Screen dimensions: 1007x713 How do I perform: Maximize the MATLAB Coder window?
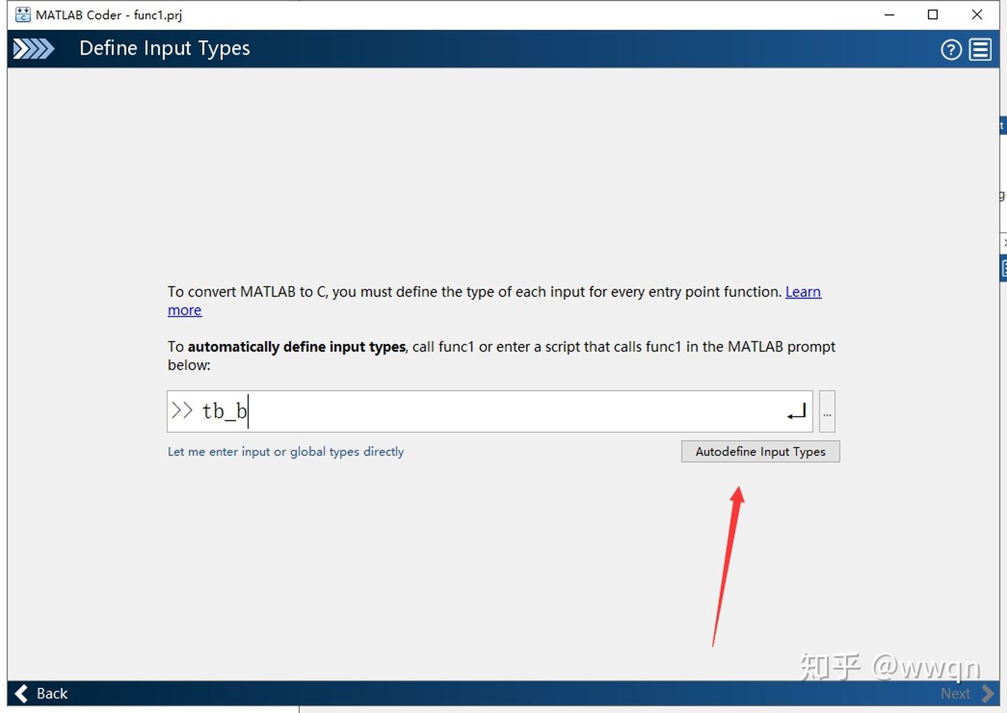coord(933,15)
